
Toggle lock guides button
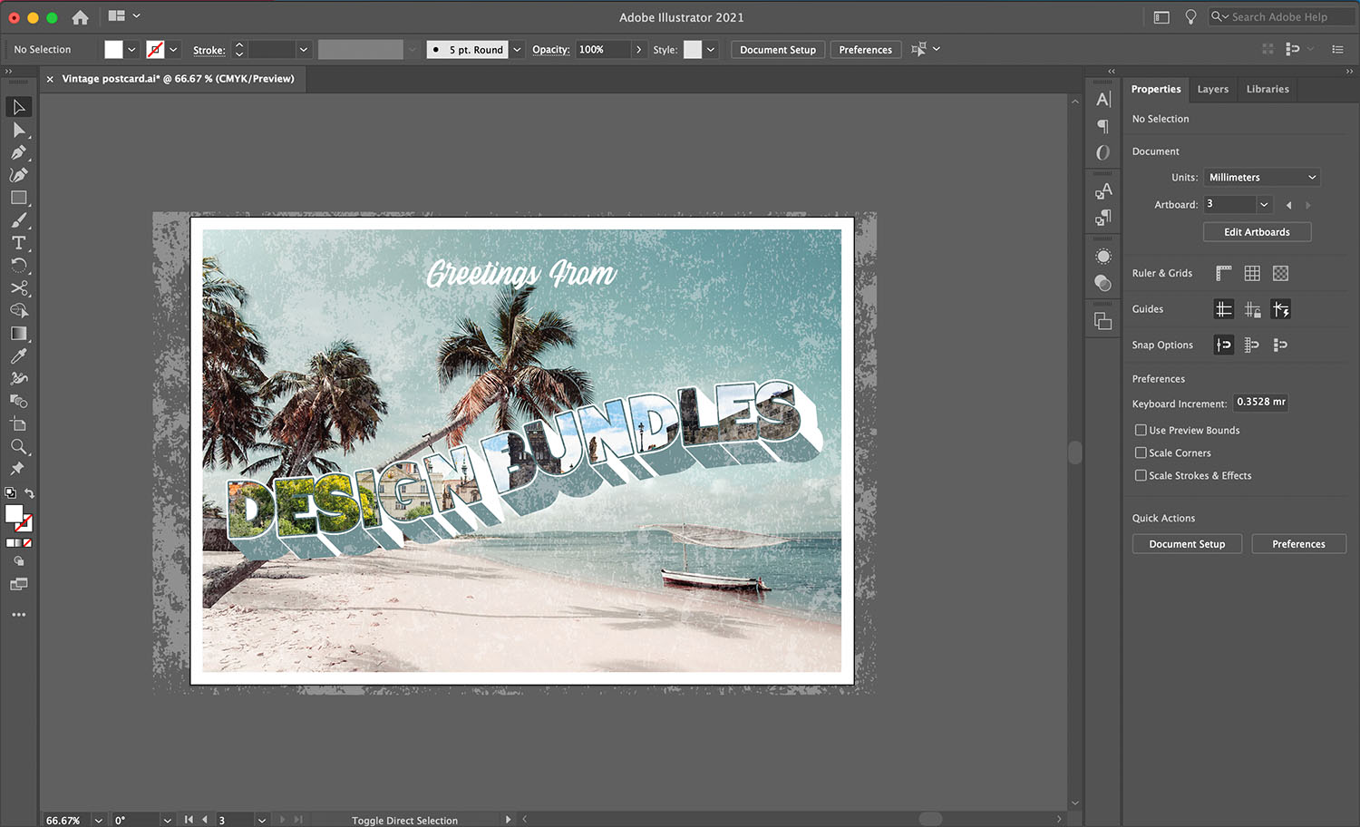pyautogui.click(x=1252, y=309)
